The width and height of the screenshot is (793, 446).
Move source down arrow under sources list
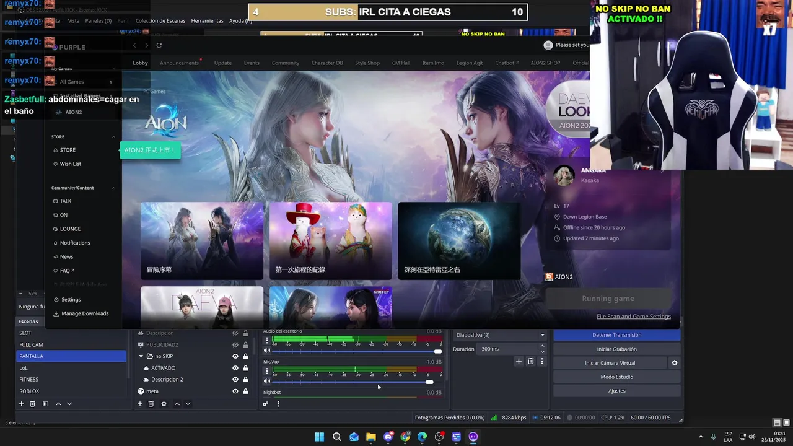coord(188,404)
